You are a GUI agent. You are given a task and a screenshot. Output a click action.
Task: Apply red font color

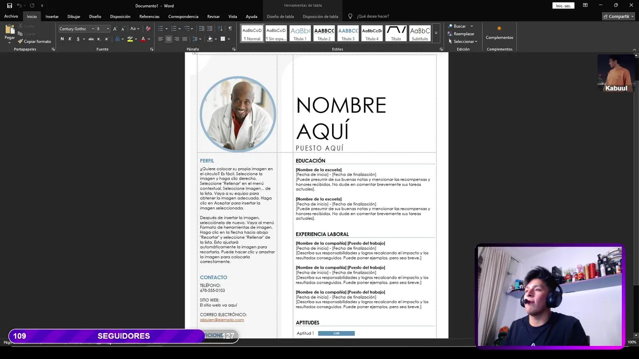tap(143, 39)
